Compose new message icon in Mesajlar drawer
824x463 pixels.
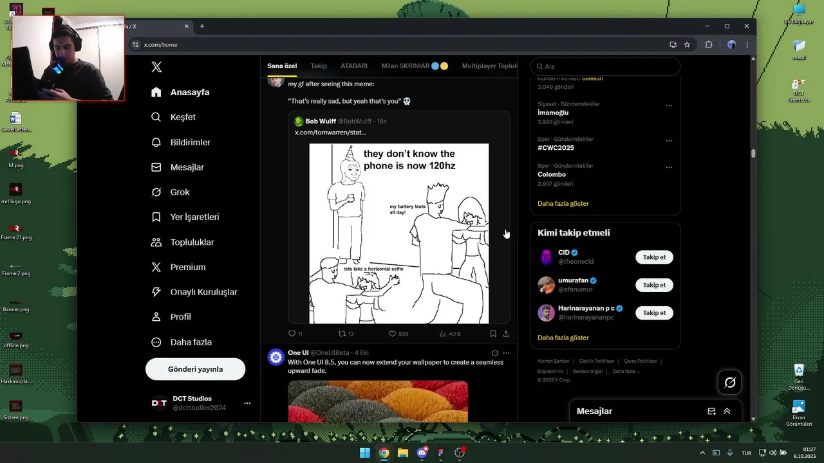711,412
